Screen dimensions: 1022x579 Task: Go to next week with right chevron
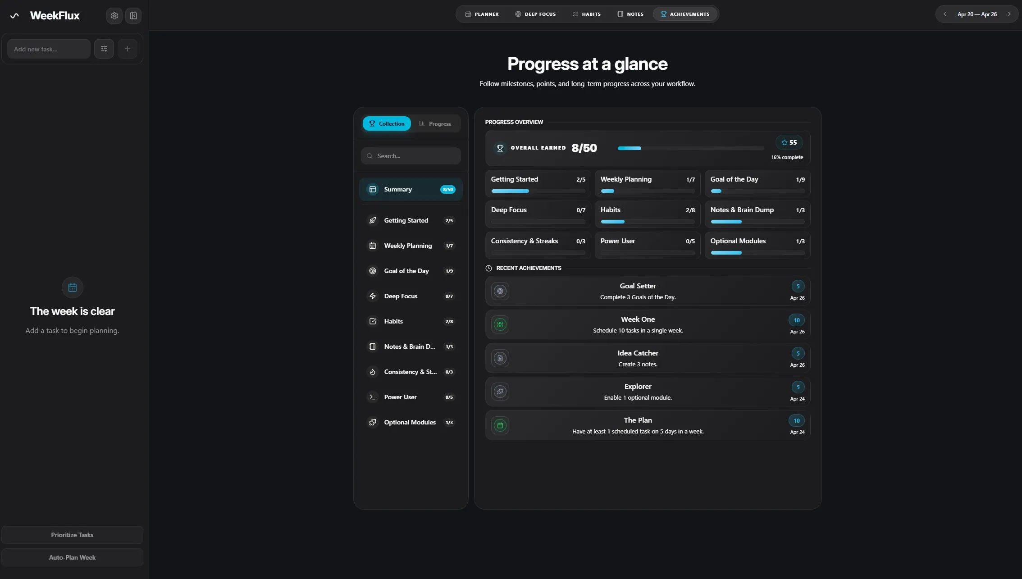pos(1008,14)
